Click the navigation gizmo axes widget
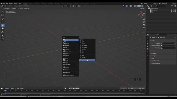This screenshot has height=99, width=177. [x=141, y=14]
